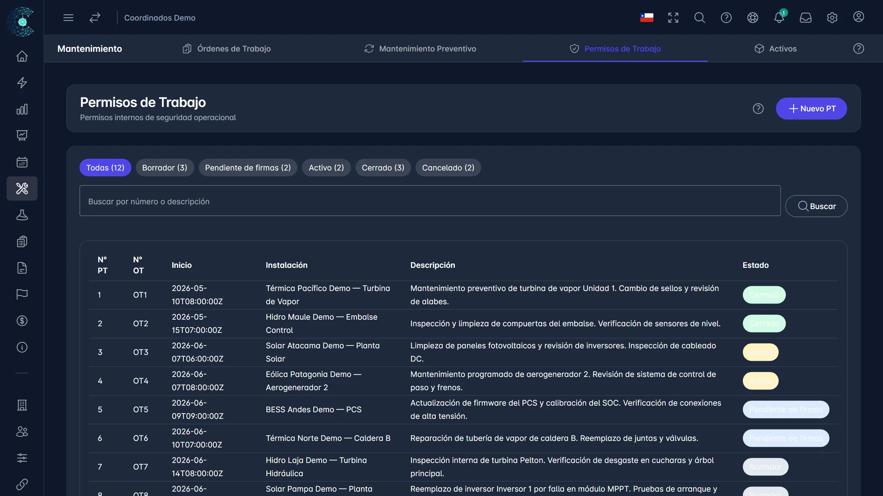Screen dimensions: 883x496
Task: Open bar chart icon in sidebar
Action: [x=22, y=109]
